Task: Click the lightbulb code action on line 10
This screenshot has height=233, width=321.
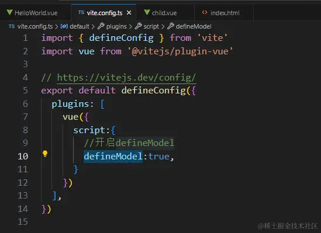Action: pos(45,154)
